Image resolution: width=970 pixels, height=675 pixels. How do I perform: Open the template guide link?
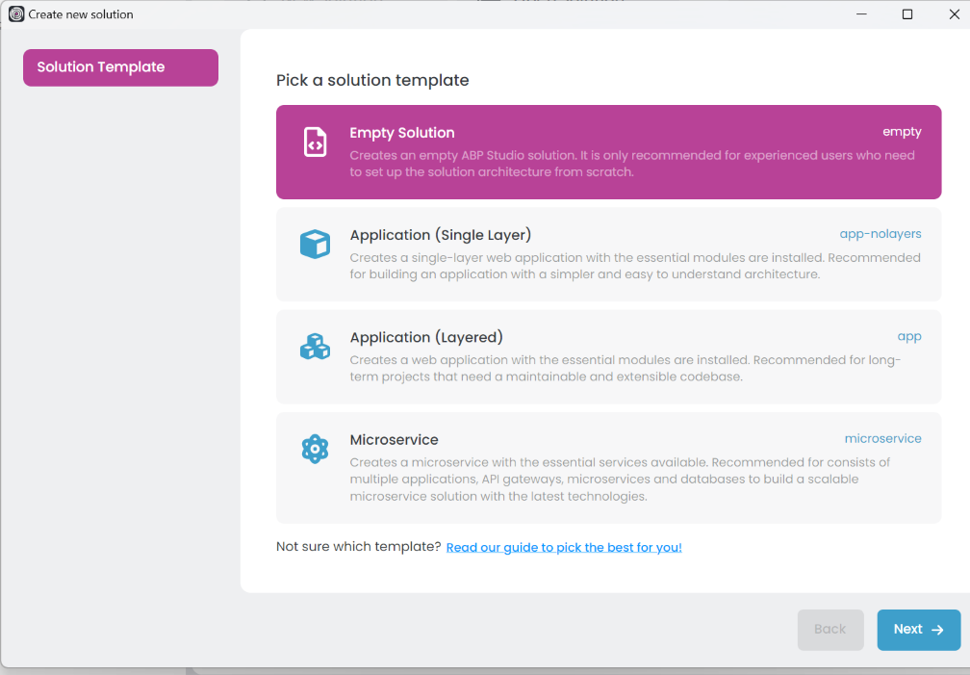point(564,548)
